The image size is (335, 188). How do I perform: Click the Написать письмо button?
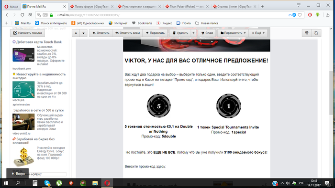pyautogui.click(x=27, y=33)
